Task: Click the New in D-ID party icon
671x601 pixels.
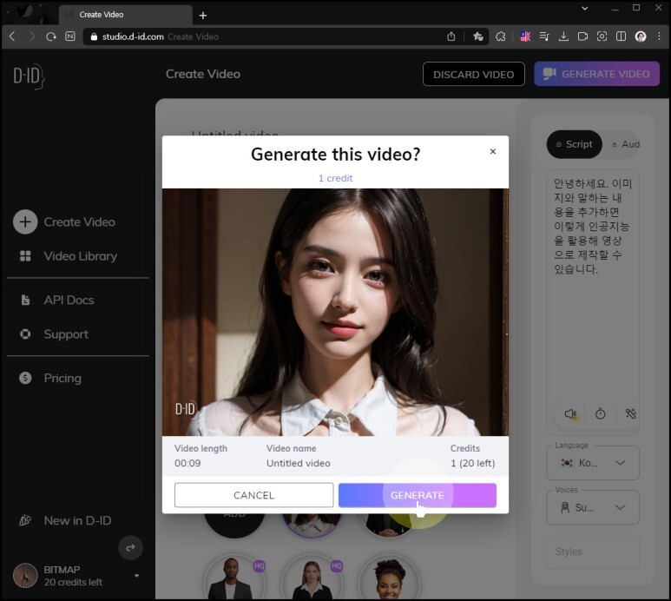Action: click(25, 520)
